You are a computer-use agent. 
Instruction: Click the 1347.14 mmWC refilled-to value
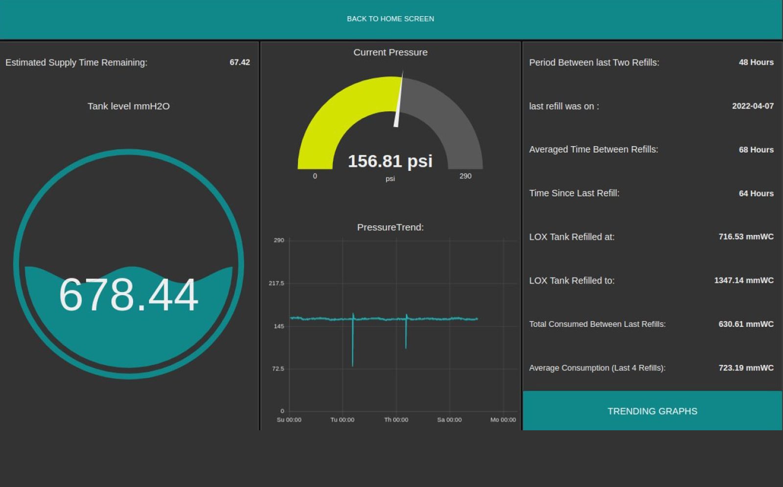pos(743,280)
